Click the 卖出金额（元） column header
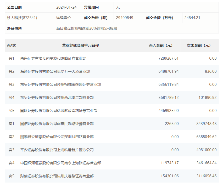Viewport: 223px width, 187px height. click(x=199, y=45)
